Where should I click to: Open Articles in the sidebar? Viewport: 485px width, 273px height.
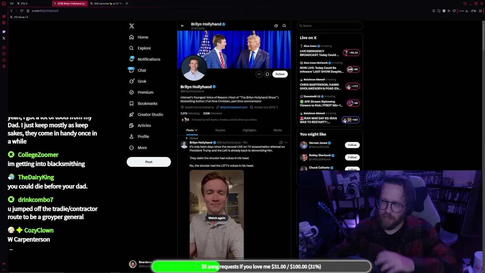[x=140, y=125]
